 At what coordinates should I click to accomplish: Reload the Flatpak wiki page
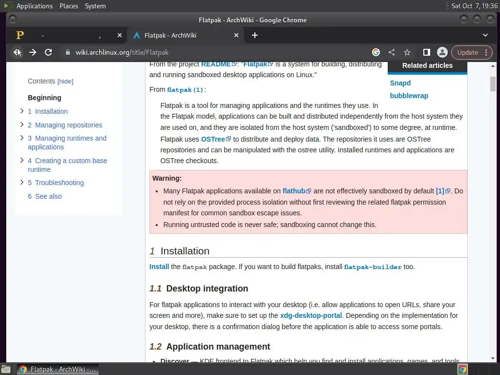[x=48, y=52]
